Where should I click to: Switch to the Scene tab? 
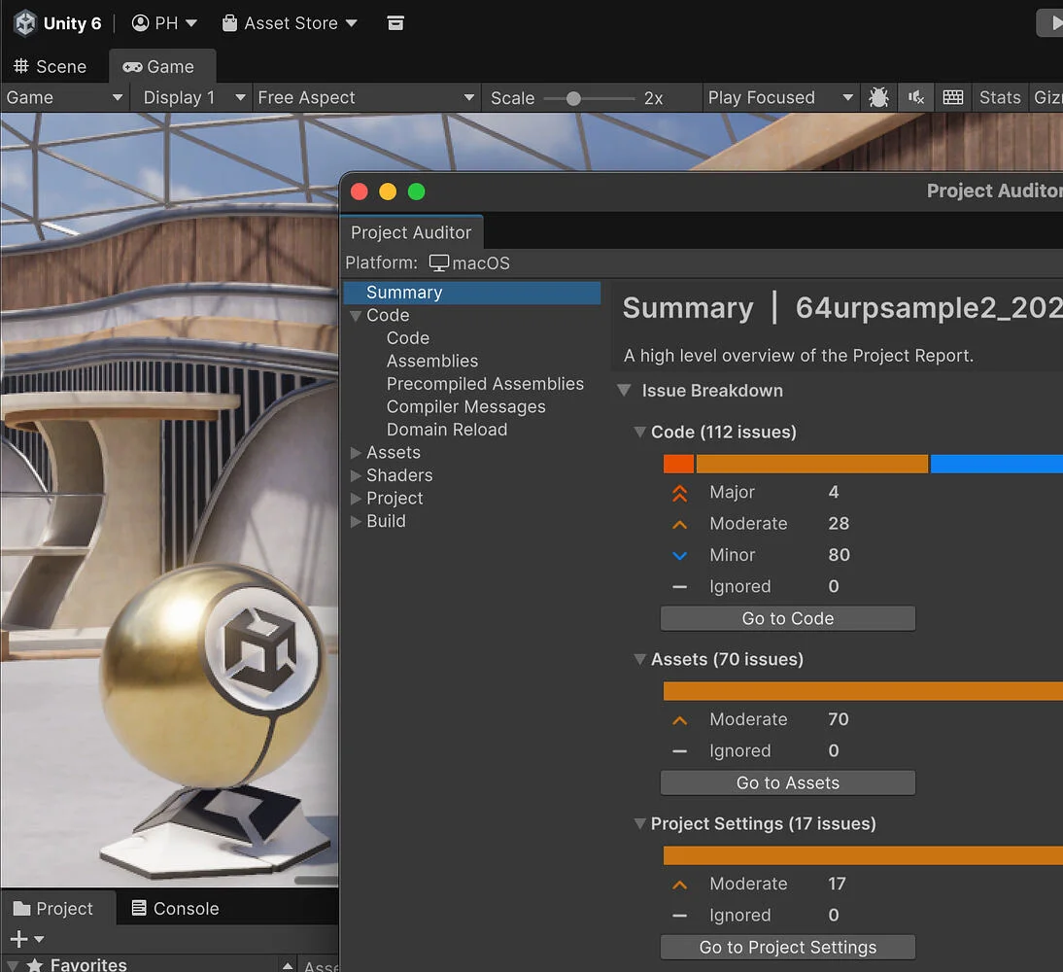pyautogui.click(x=51, y=67)
